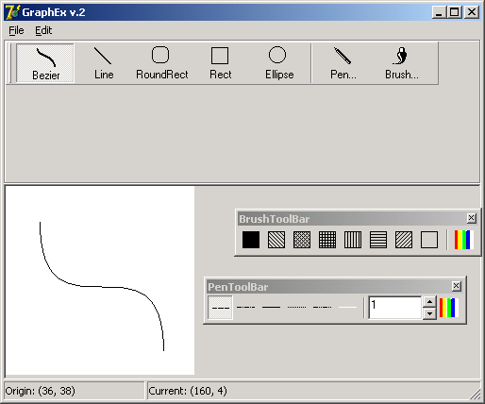Activate the Ellipse tool
Viewport: 485px width, 404px height.
[278, 63]
